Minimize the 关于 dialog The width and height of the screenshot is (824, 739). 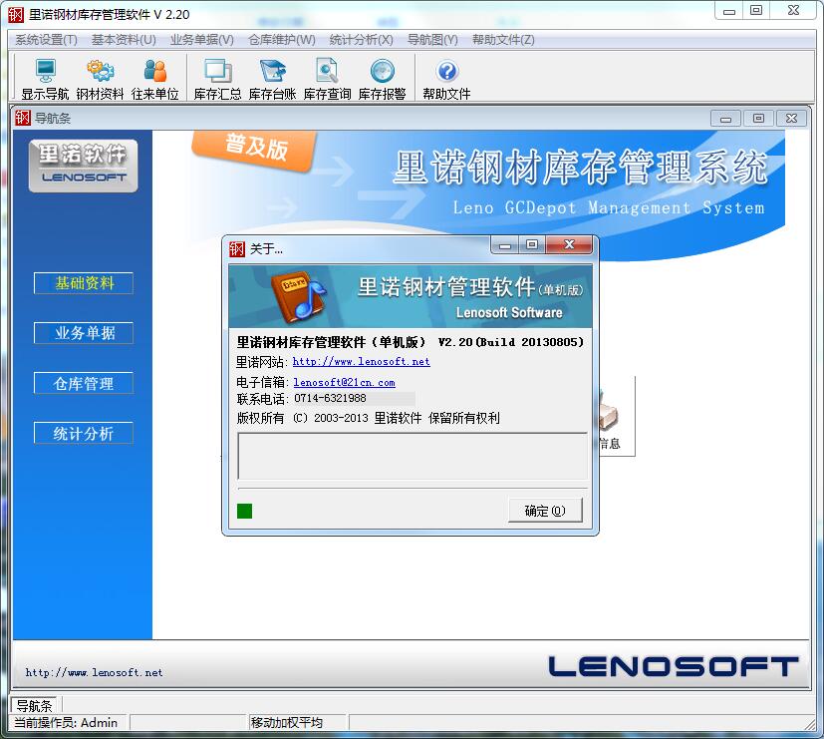[505, 244]
